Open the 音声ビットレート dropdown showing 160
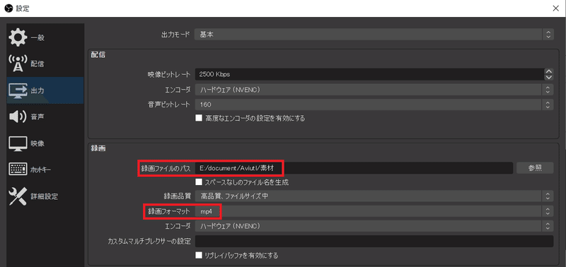Screen dimensions: 566x267 [374, 105]
